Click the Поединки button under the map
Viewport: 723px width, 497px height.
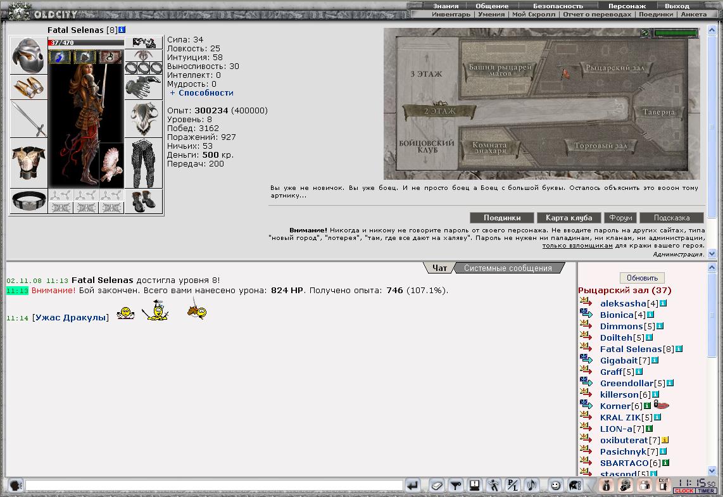tap(501, 218)
